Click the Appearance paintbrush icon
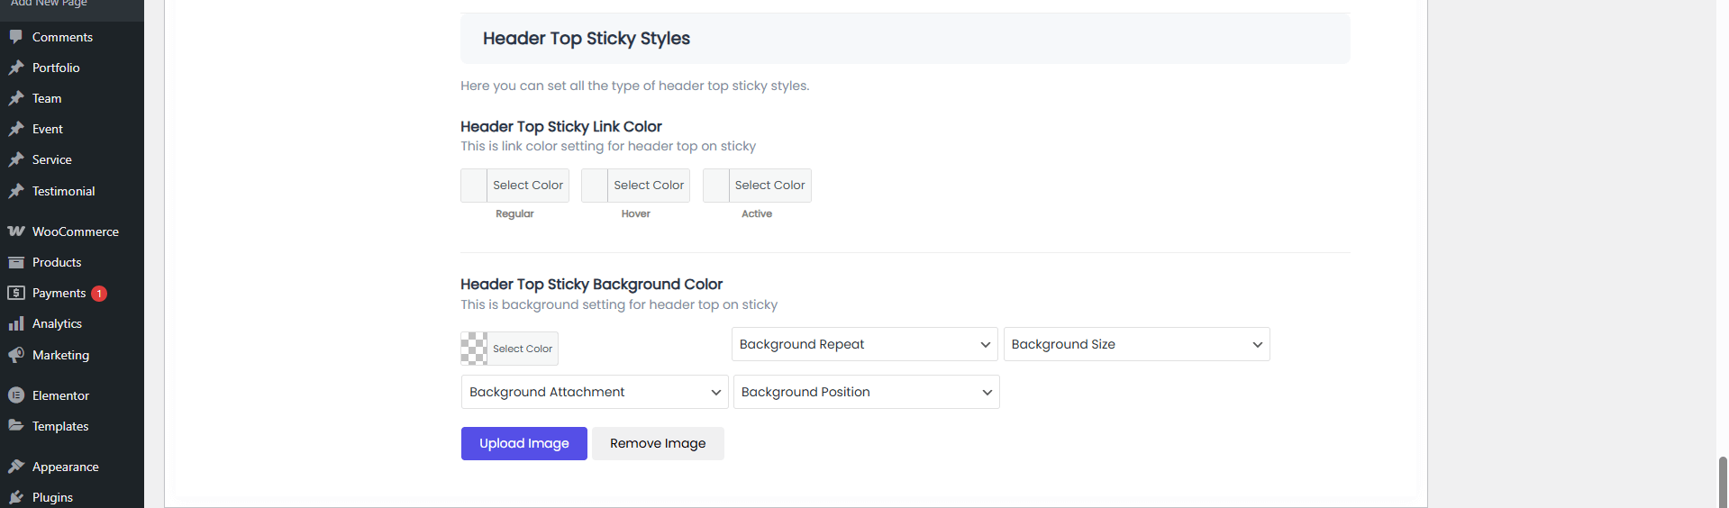 (x=16, y=467)
